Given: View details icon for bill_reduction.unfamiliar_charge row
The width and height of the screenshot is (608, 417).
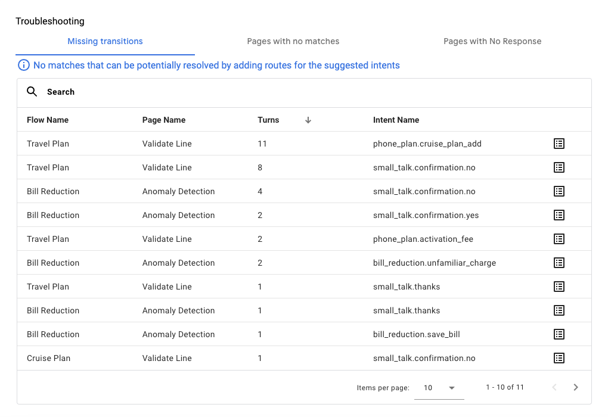Looking at the screenshot, I should point(559,263).
